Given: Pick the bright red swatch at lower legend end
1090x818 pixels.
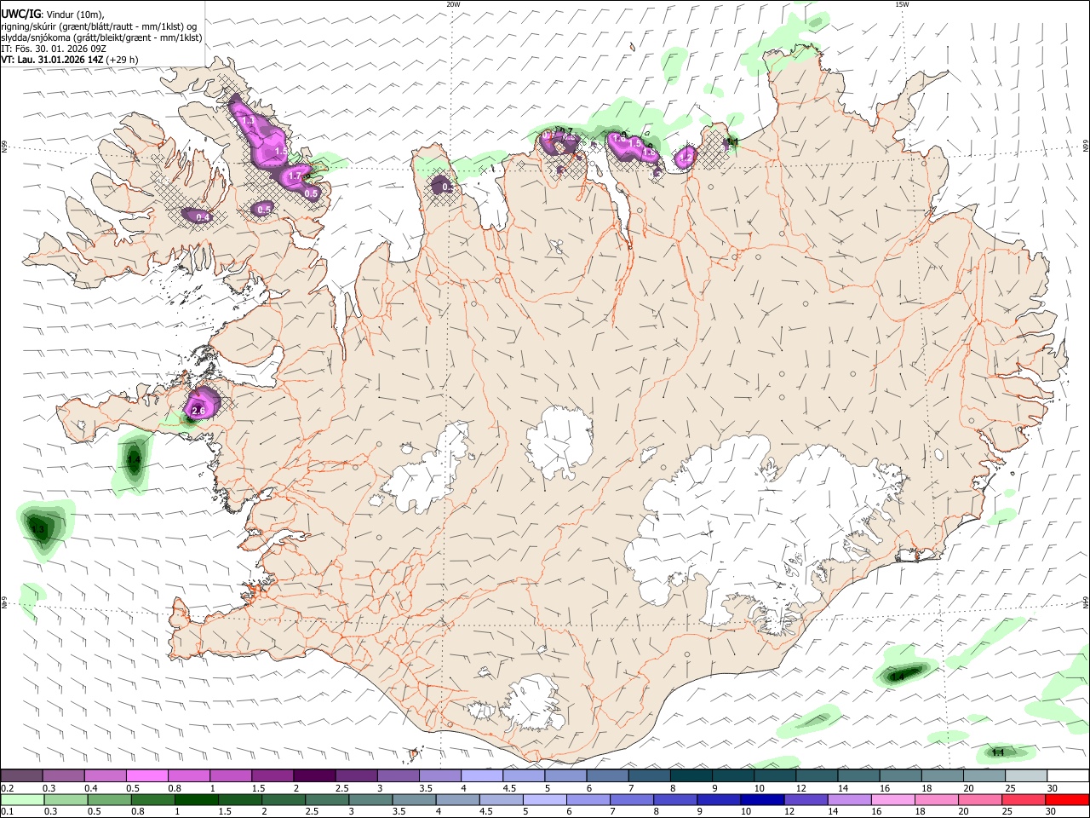Looking at the screenshot, I should pos(1067,800).
